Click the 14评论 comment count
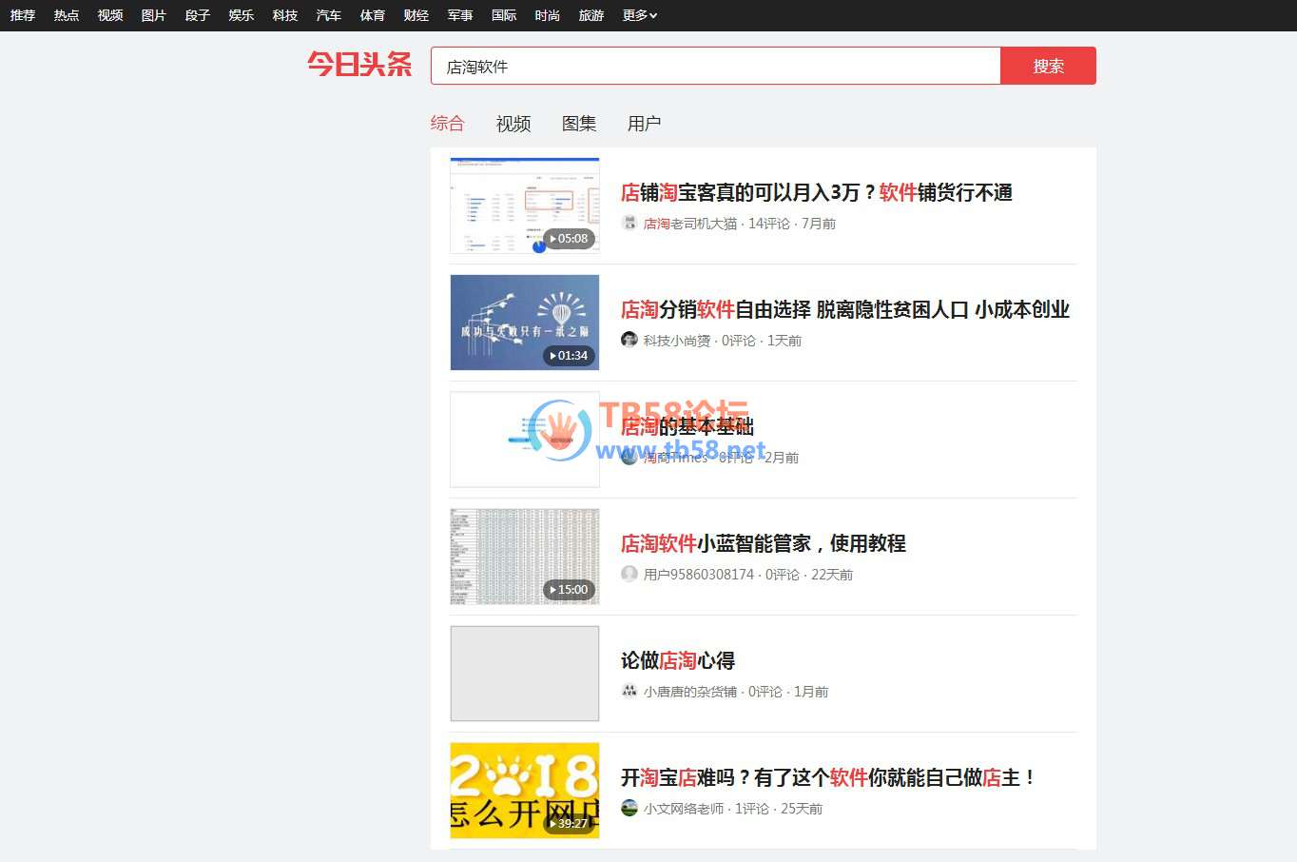This screenshot has height=862, width=1297. tap(769, 224)
